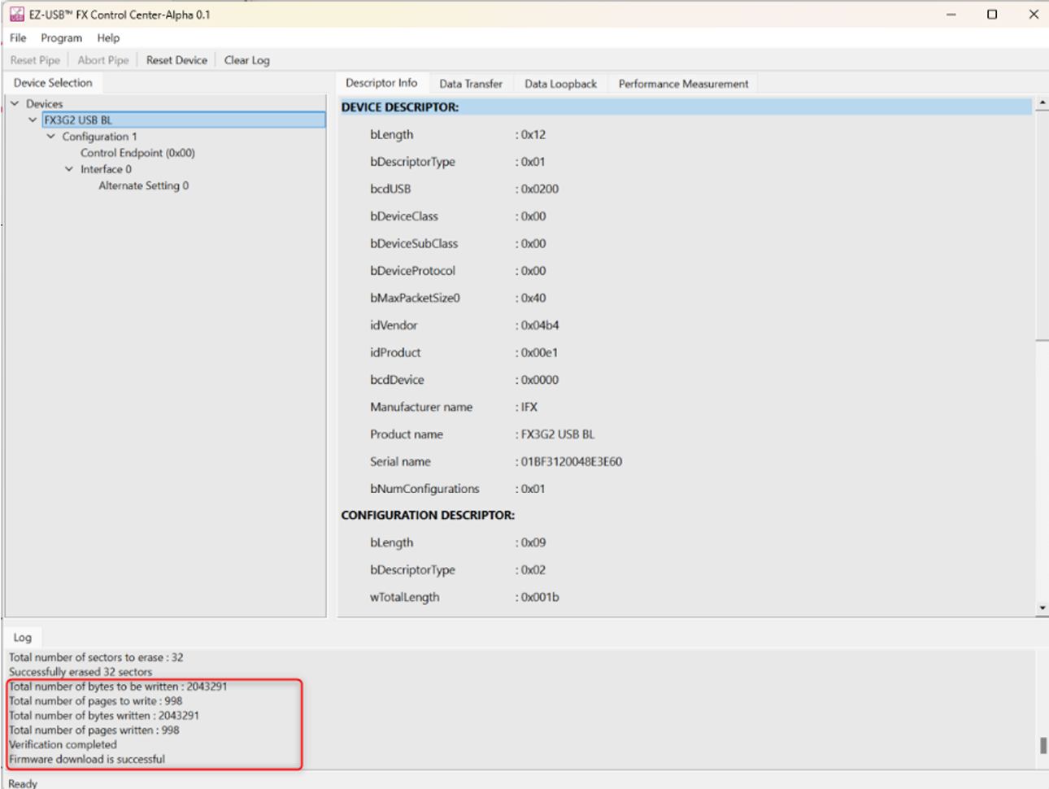
Task: Open the Program menu
Action: point(62,38)
